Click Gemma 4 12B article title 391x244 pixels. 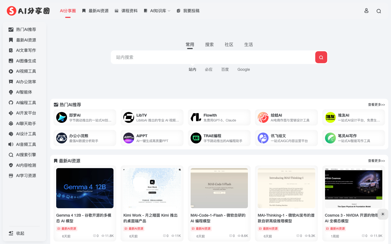click(x=84, y=218)
